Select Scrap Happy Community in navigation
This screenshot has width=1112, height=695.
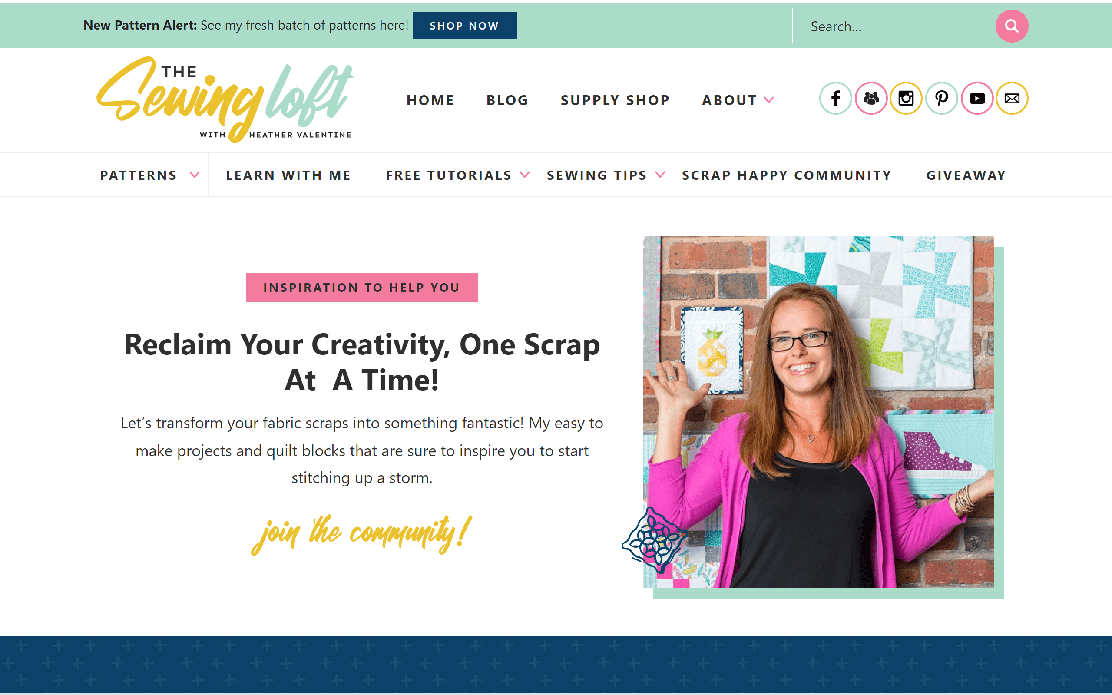click(x=787, y=175)
